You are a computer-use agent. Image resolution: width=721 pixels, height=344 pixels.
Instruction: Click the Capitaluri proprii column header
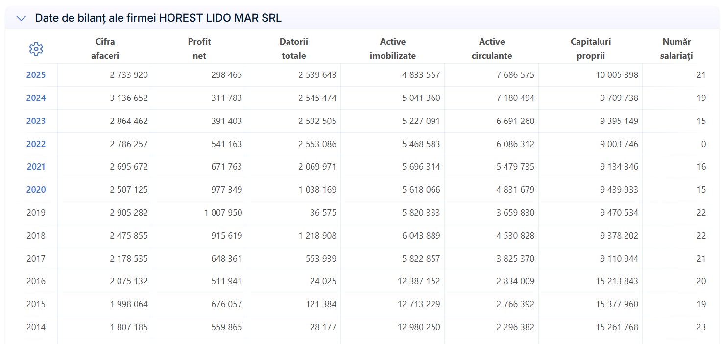(591, 49)
